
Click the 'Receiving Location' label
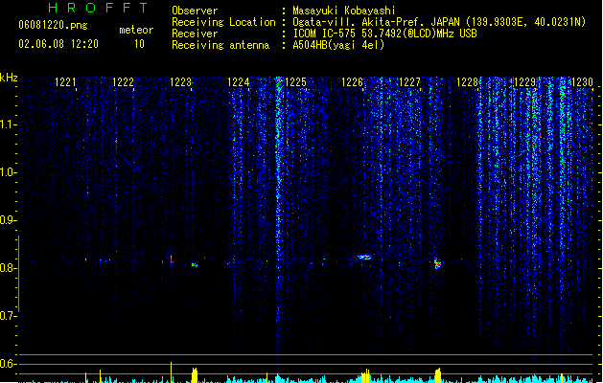pos(223,22)
